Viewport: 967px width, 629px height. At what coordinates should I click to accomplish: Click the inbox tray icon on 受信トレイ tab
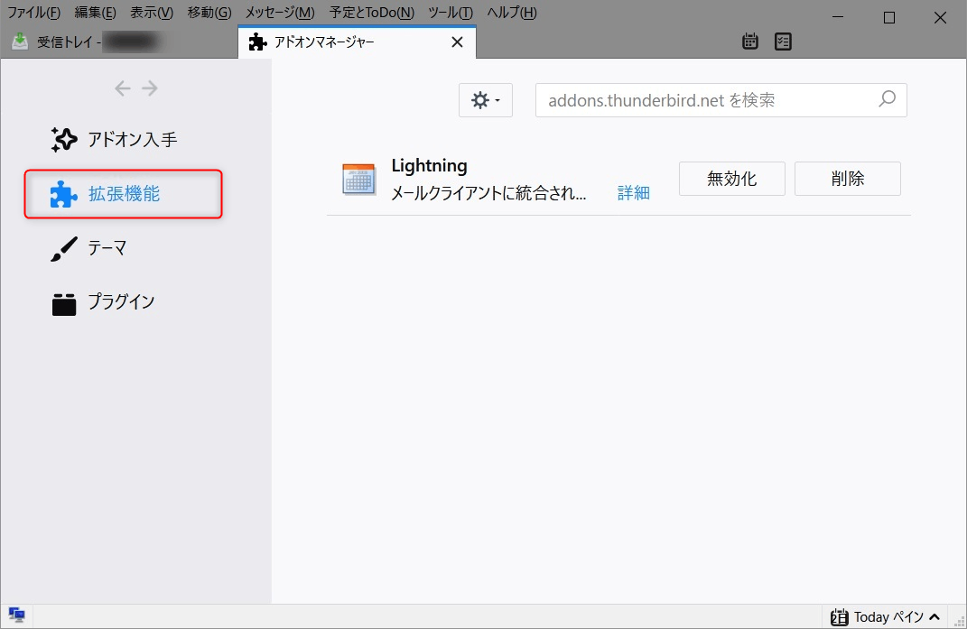point(20,42)
